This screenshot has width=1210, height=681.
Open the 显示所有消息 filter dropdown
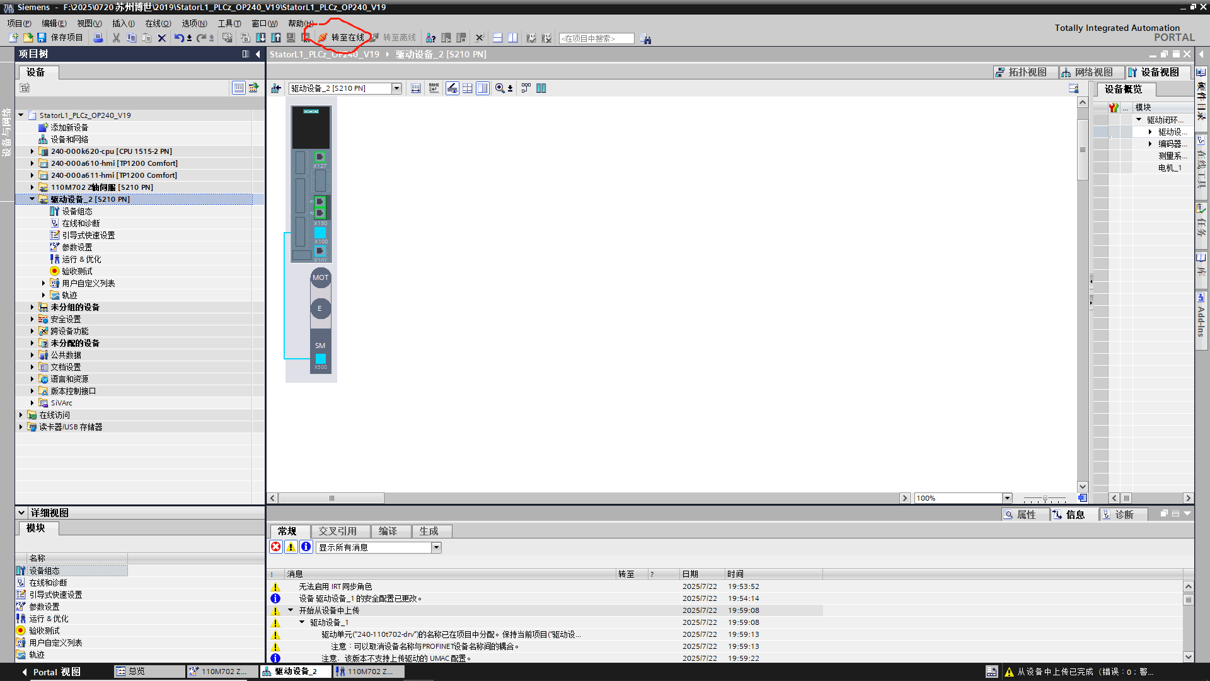[436, 547]
